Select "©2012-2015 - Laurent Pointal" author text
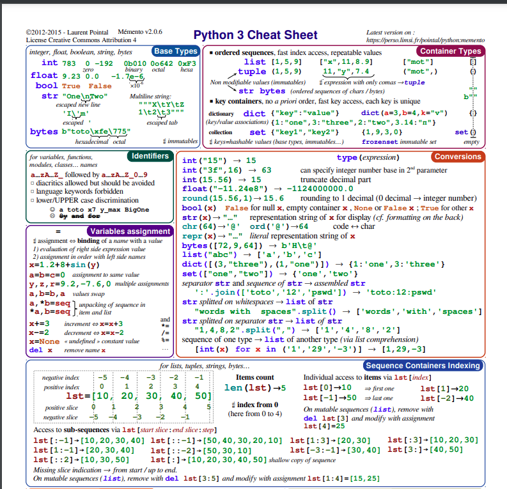Viewport: 507px width, 489px height. click(67, 33)
